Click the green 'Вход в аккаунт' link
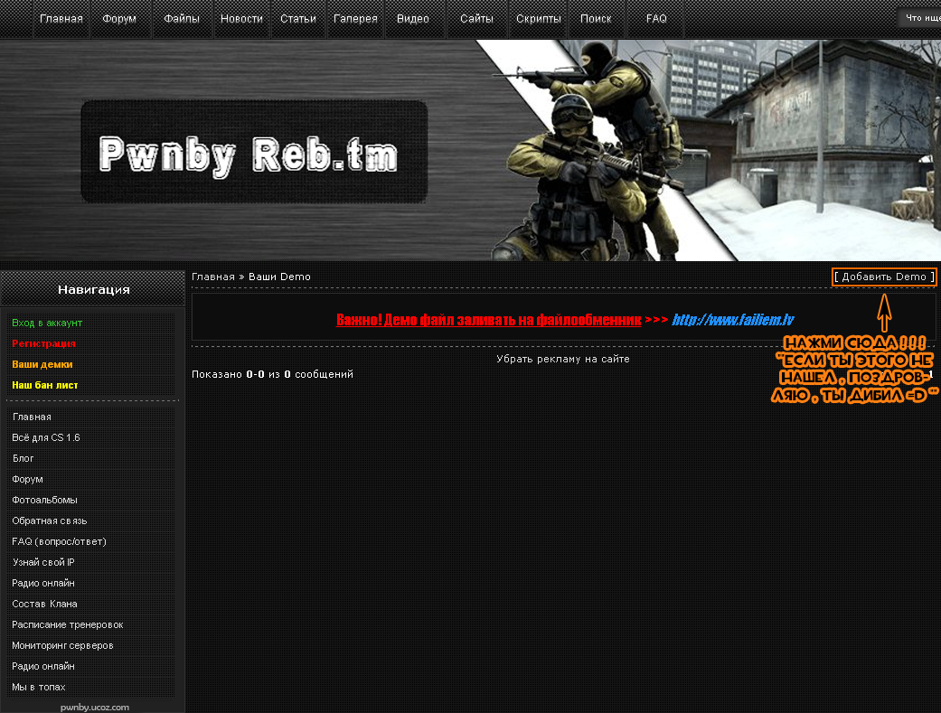This screenshot has width=941, height=713. click(x=47, y=323)
